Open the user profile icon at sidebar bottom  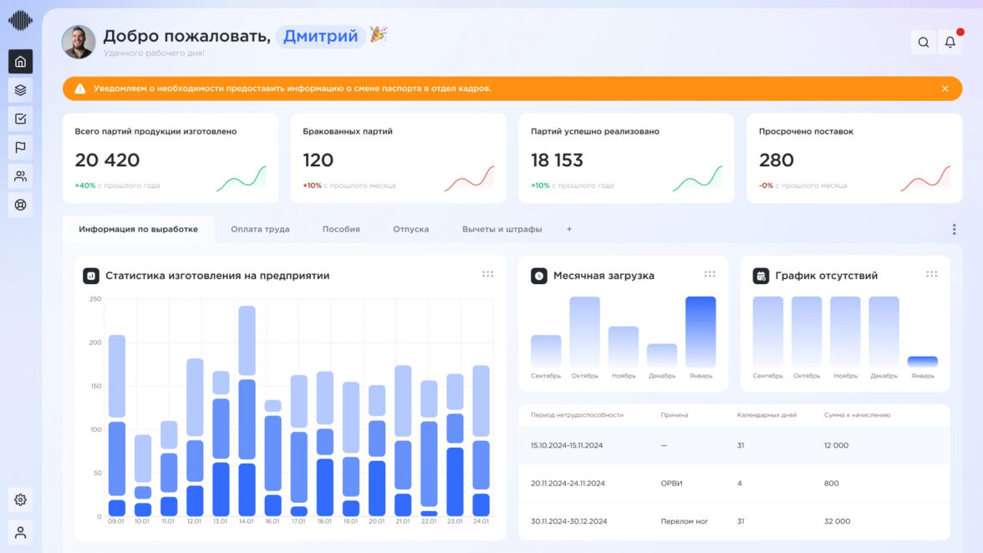click(20, 532)
